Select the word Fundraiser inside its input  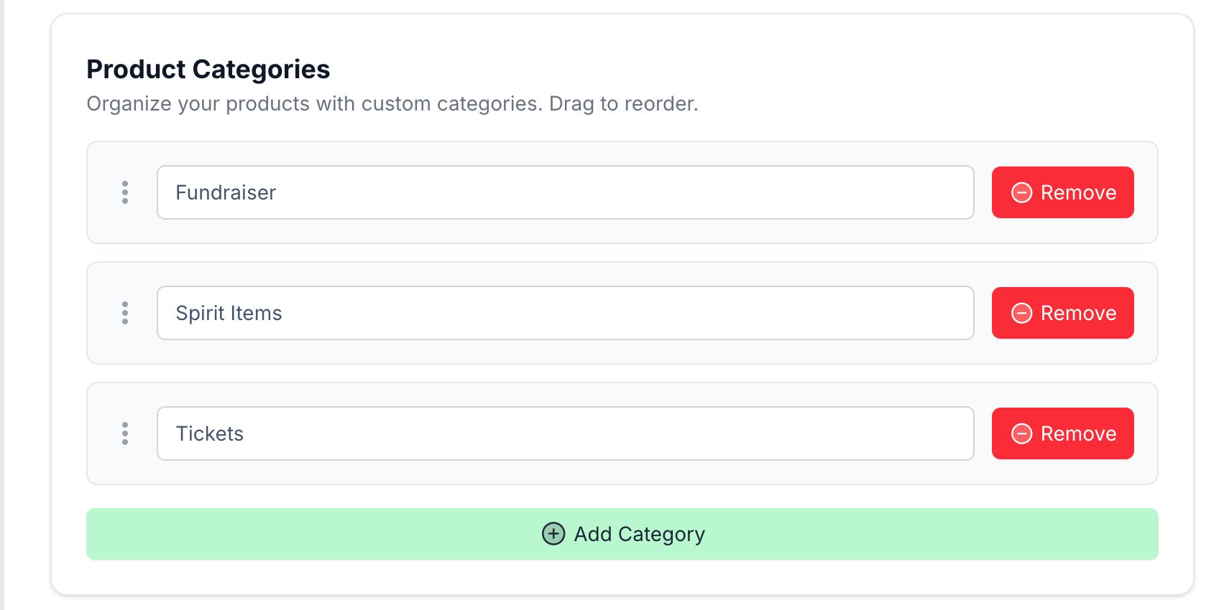tap(226, 192)
